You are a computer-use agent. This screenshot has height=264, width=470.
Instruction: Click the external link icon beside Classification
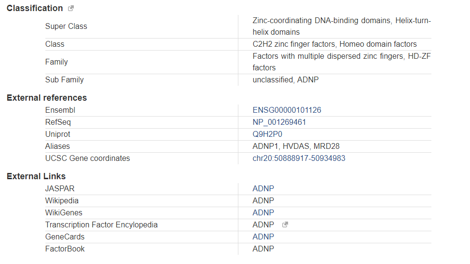(x=71, y=8)
